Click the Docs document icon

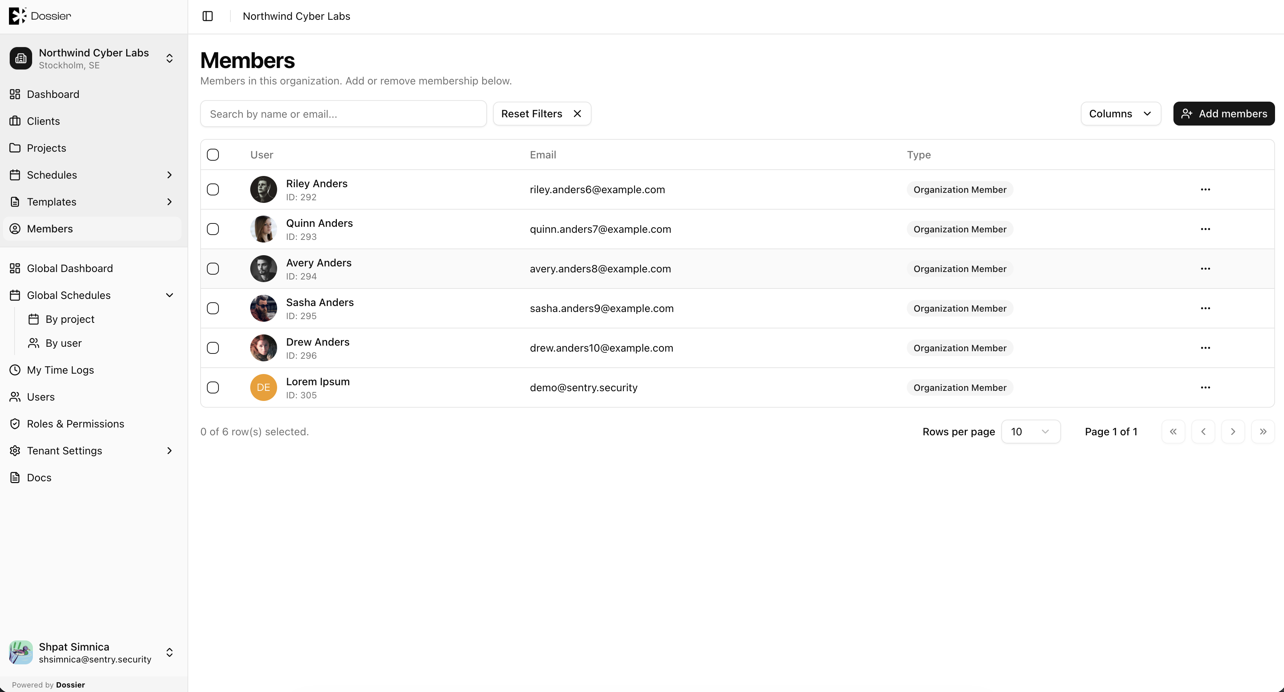(15, 478)
